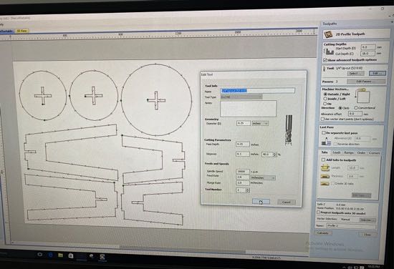394x269 pixels.
Task: Click the last pass allowance icon
Action: [326, 141]
